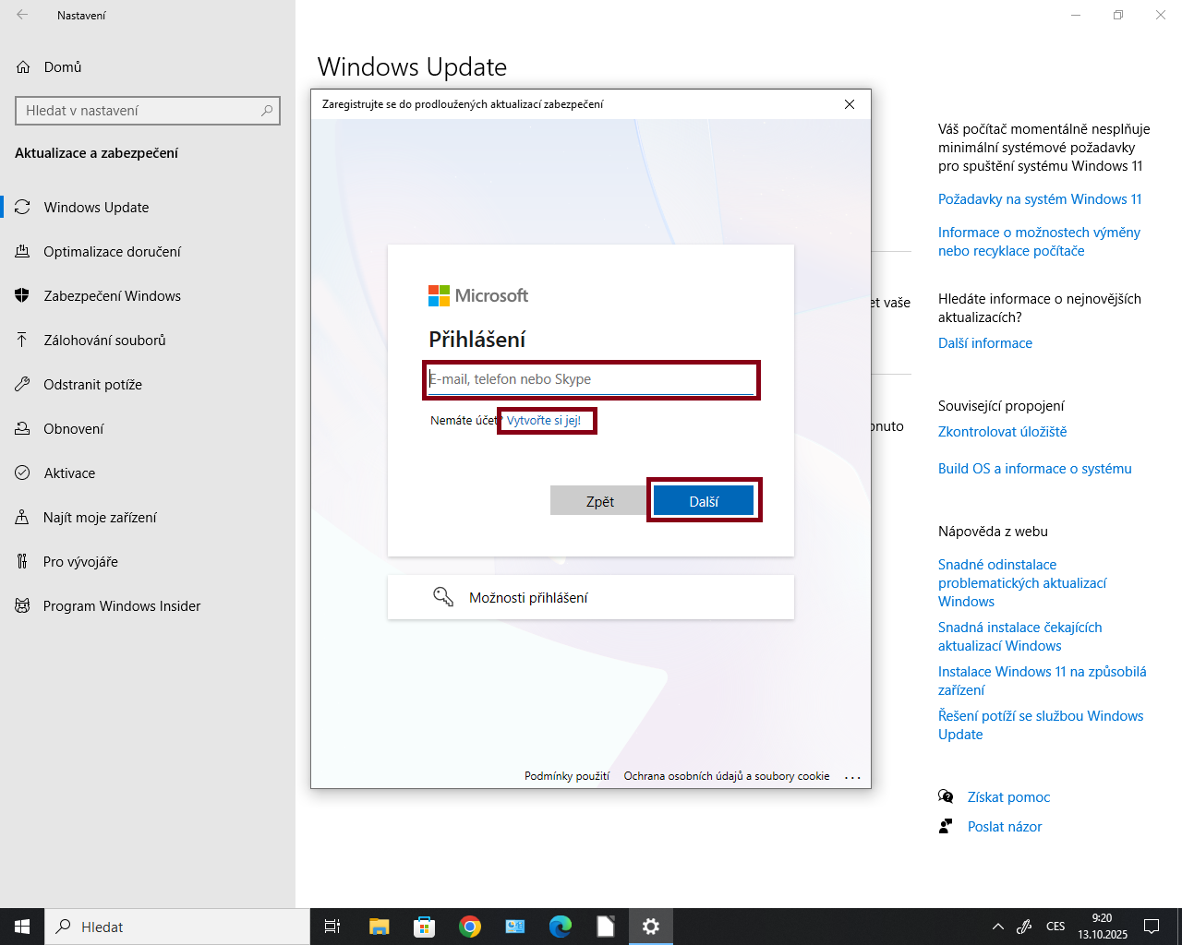Image resolution: width=1182 pixels, height=945 pixels.
Task: Open Snadné odinstalace problematických aktualizací link
Action: [1022, 583]
